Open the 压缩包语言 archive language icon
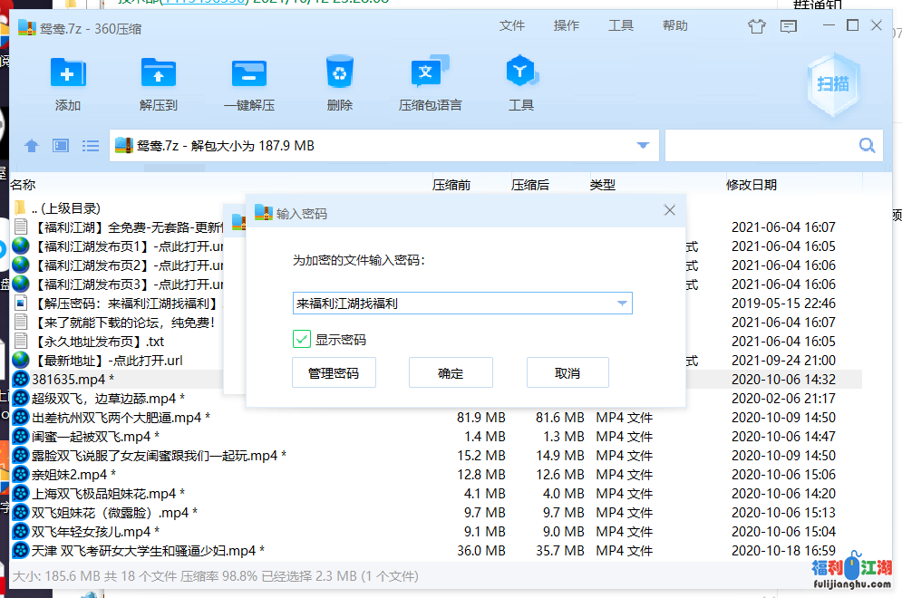 [x=430, y=73]
